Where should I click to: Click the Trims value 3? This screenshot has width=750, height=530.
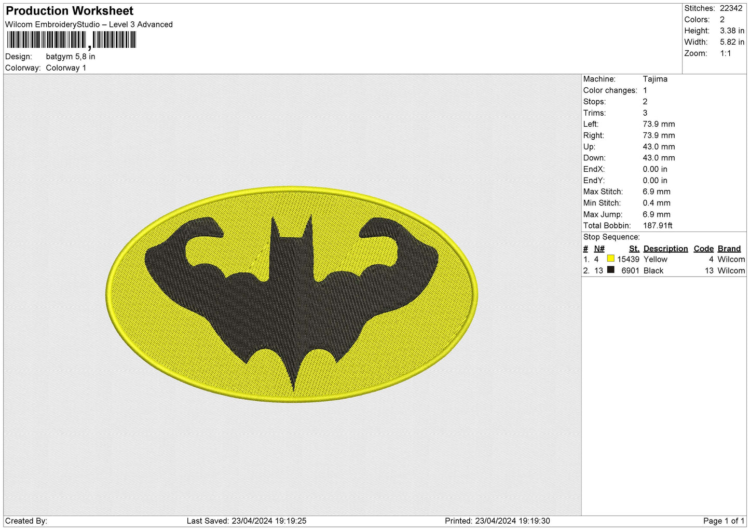pos(645,113)
